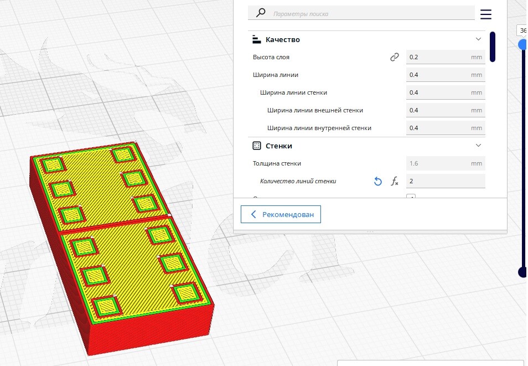Open the settings visibility hamburger menu
The image size is (528, 366).
pos(485,14)
